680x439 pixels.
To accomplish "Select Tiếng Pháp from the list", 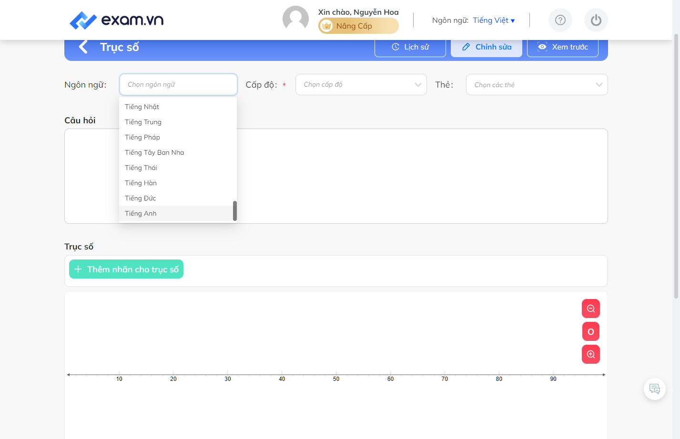I will pyautogui.click(x=178, y=137).
